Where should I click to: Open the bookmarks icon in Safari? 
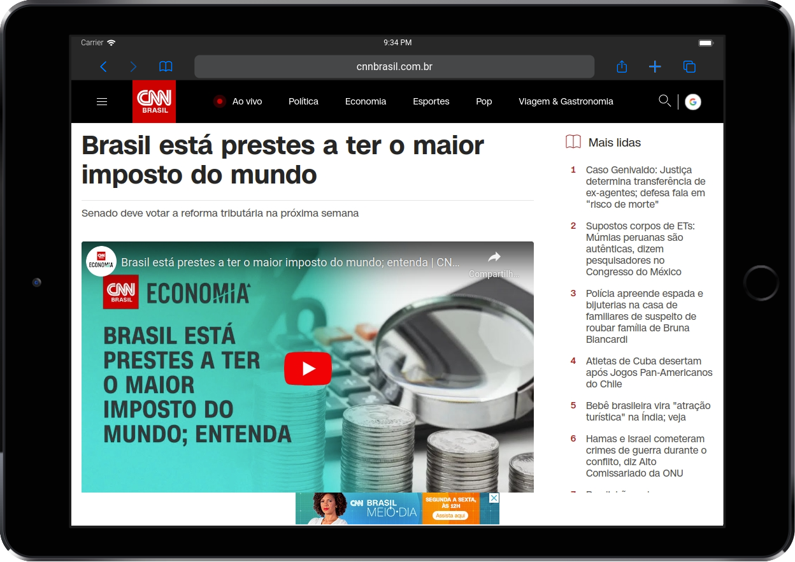(165, 66)
